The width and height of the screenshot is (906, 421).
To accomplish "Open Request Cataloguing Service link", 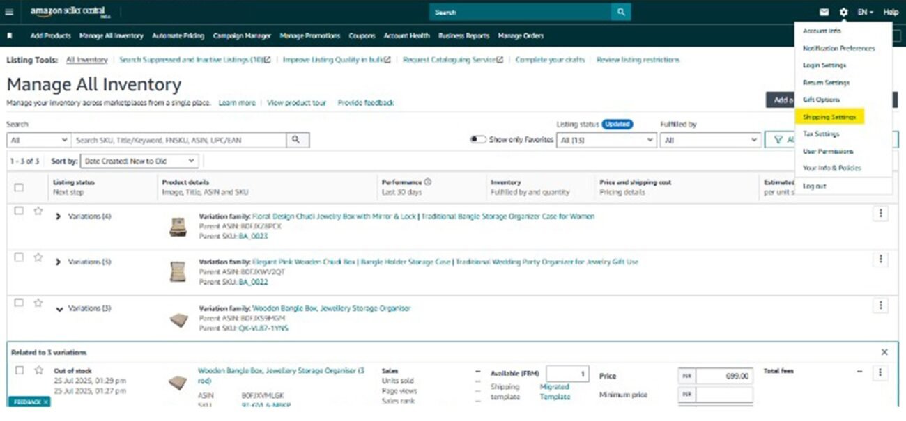I will [x=453, y=60].
